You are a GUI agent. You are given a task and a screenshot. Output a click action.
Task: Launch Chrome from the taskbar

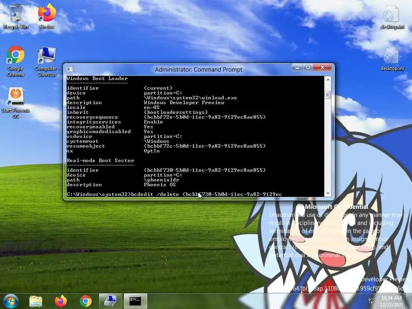click(86, 301)
